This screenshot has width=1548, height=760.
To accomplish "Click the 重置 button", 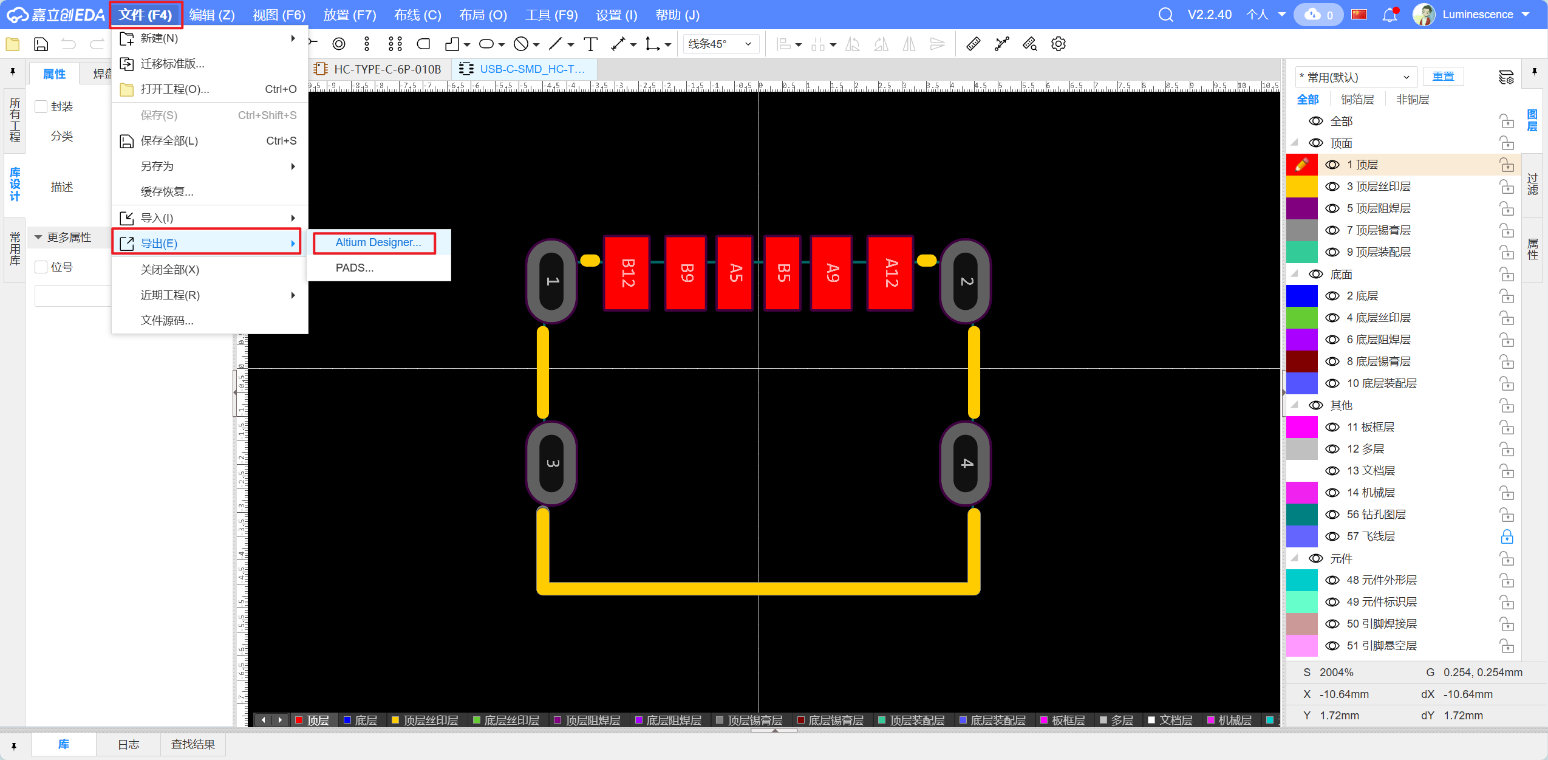I will tap(1445, 76).
